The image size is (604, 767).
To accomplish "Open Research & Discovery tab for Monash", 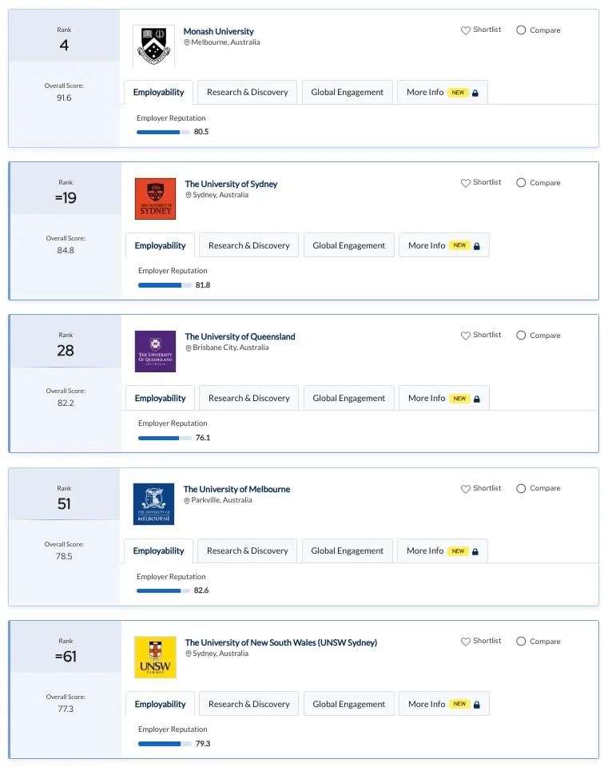I will 247,93.
